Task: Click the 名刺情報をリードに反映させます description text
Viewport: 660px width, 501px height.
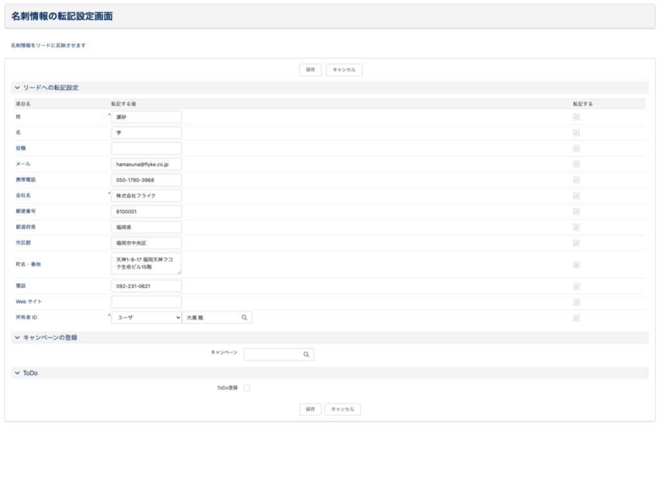Action: click(x=48, y=46)
